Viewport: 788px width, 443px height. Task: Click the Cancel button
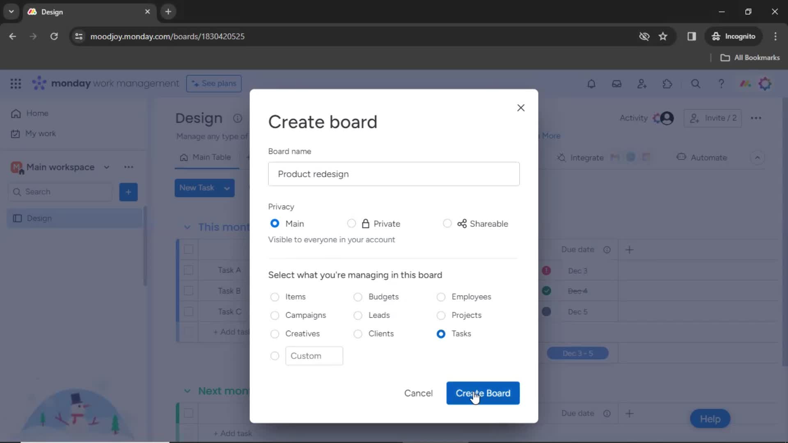(x=419, y=393)
